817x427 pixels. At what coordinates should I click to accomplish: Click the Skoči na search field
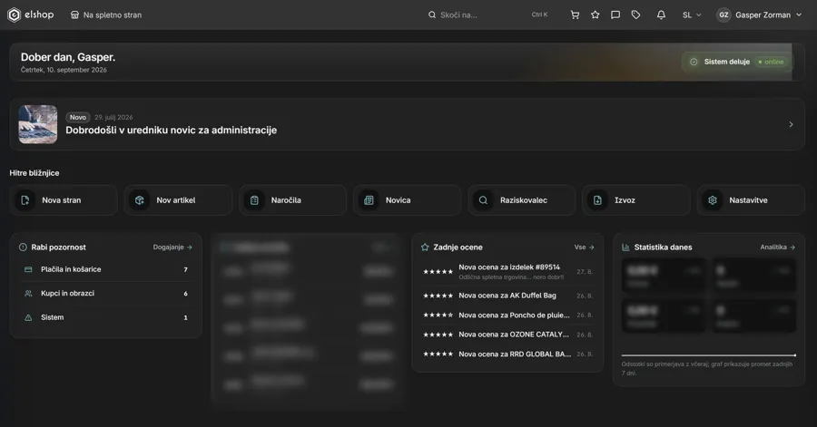pos(488,15)
